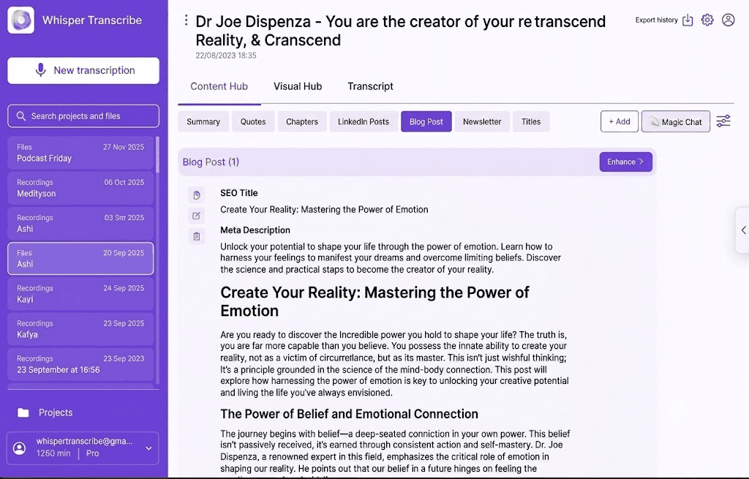Select the Blog Post tab
The height and width of the screenshot is (479, 749).
tap(426, 121)
